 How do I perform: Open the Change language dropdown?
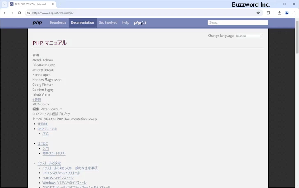(x=249, y=36)
